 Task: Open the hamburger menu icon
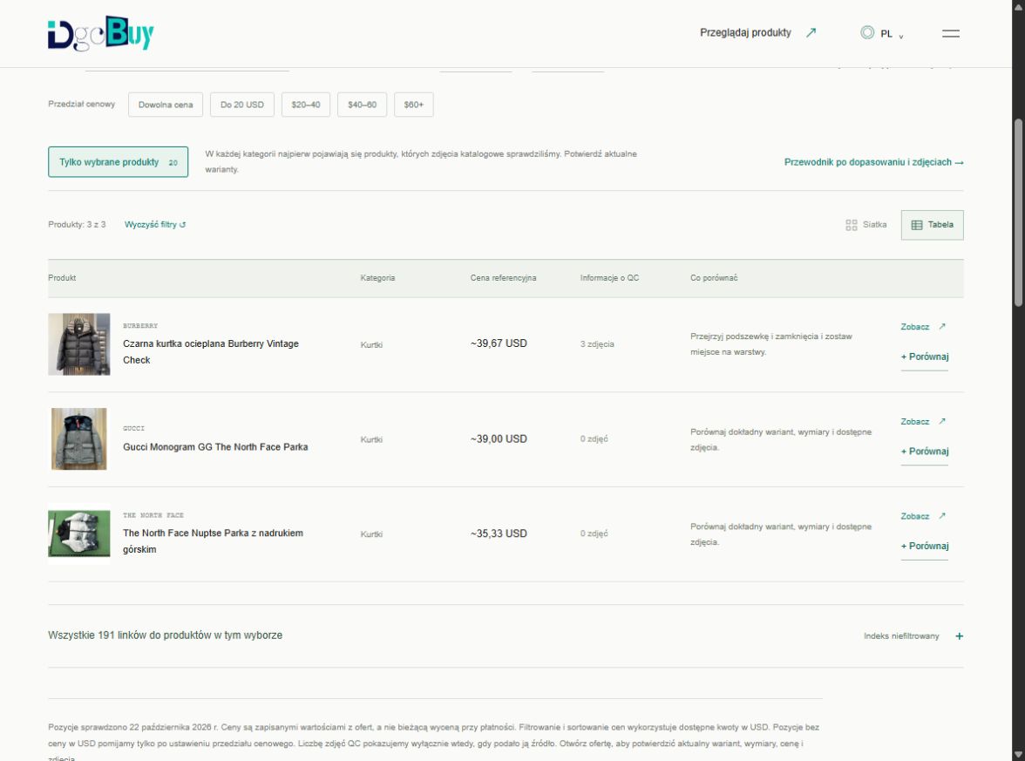(950, 33)
